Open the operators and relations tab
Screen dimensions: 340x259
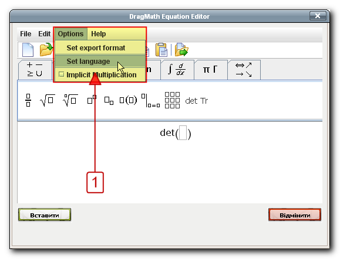point(35,70)
